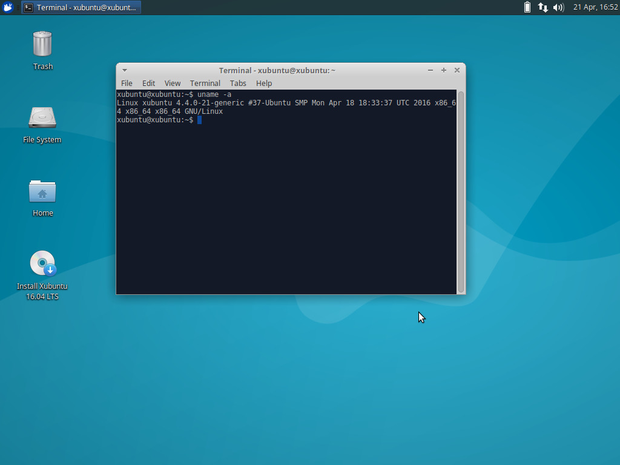Open the Xubuntu applications menu

pos(7,7)
